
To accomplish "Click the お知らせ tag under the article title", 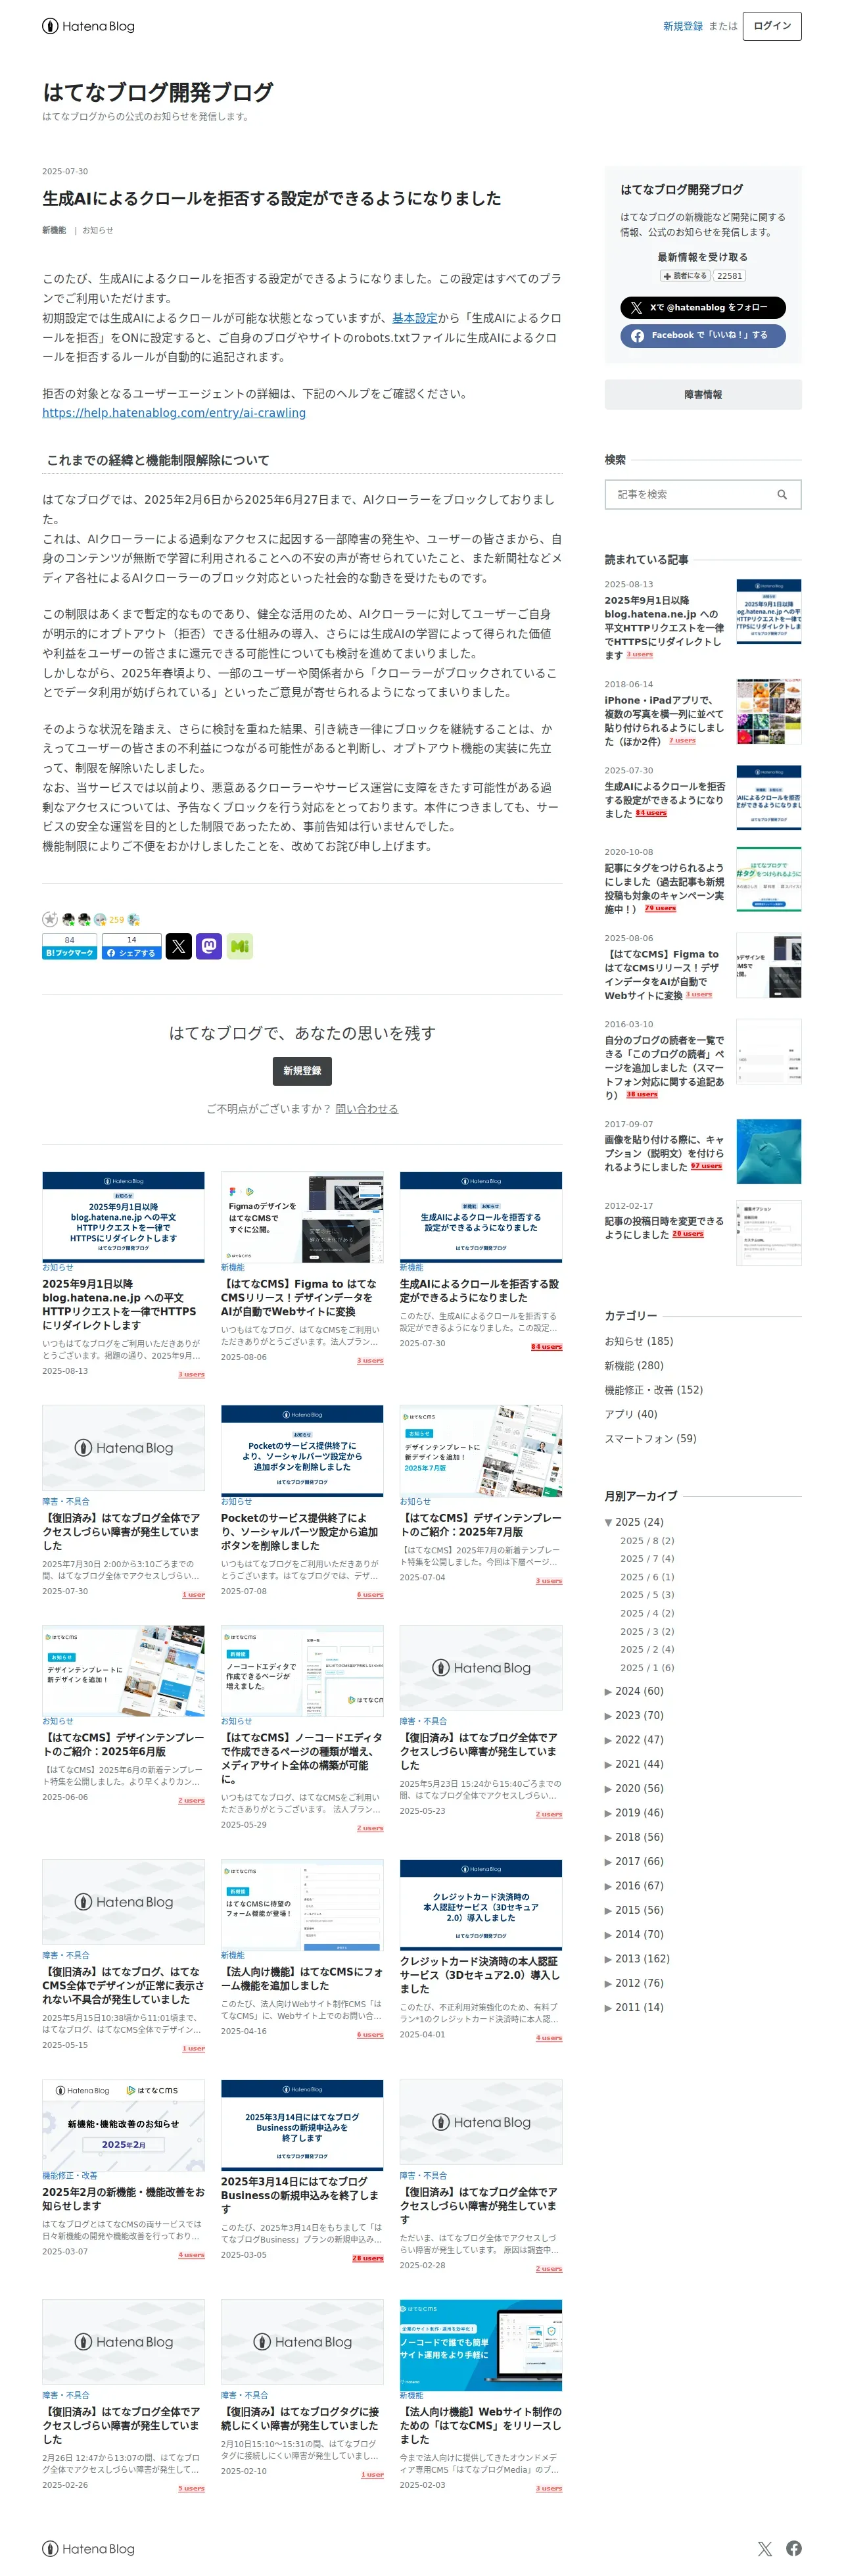I will pyautogui.click(x=97, y=230).
